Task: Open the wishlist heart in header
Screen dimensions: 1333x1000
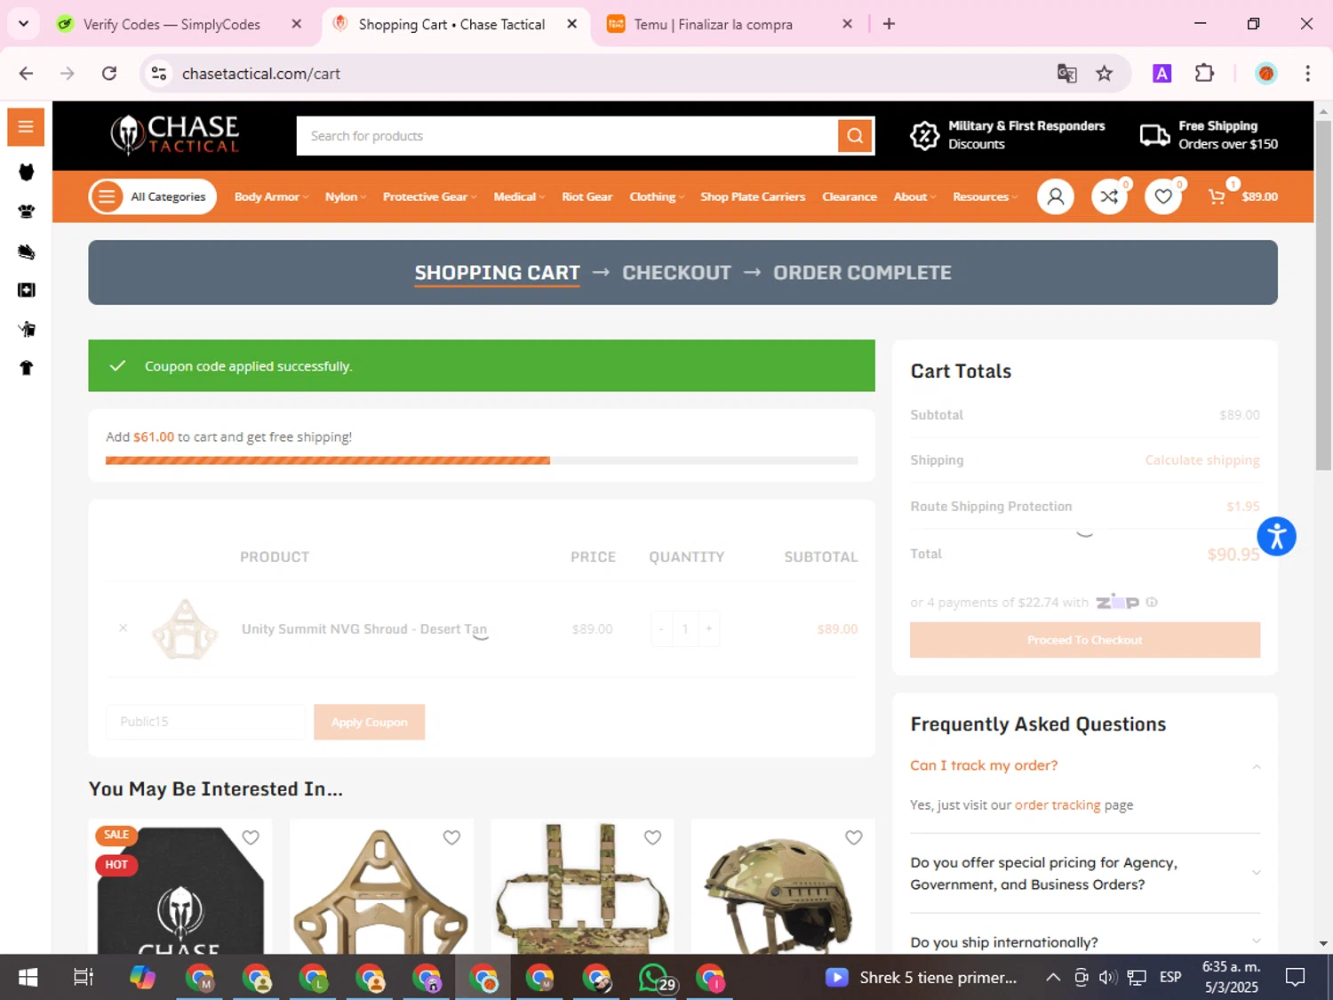Action: coord(1163,196)
